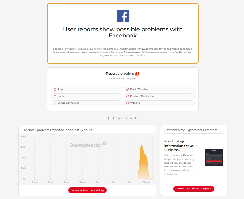Click the Discover Downdetector Explorer button
Viewport: 244px width, 199px height.
point(194,189)
